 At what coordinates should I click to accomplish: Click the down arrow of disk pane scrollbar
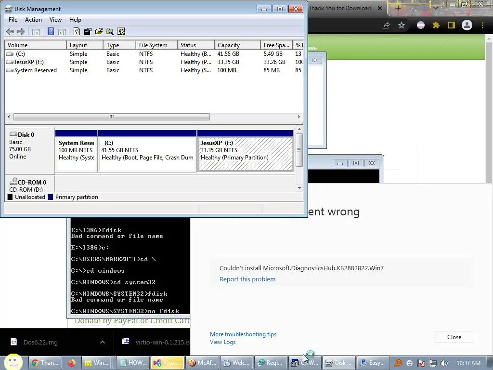click(299, 188)
